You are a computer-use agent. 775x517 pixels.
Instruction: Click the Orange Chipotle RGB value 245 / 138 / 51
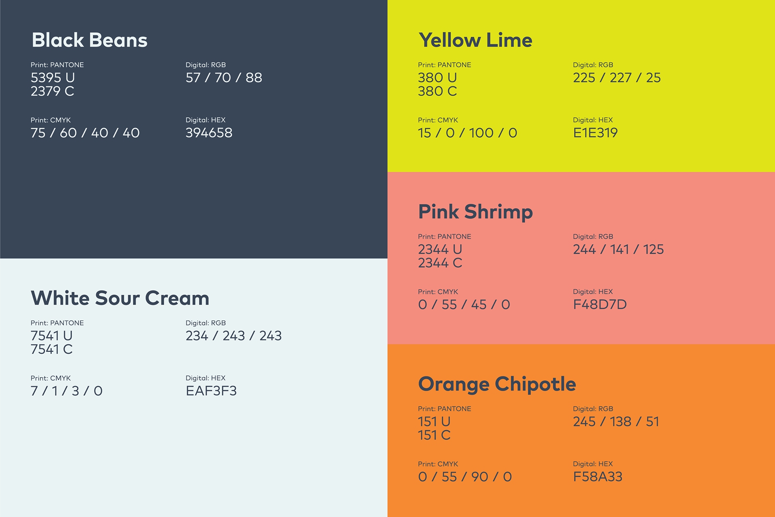click(x=616, y=422)
